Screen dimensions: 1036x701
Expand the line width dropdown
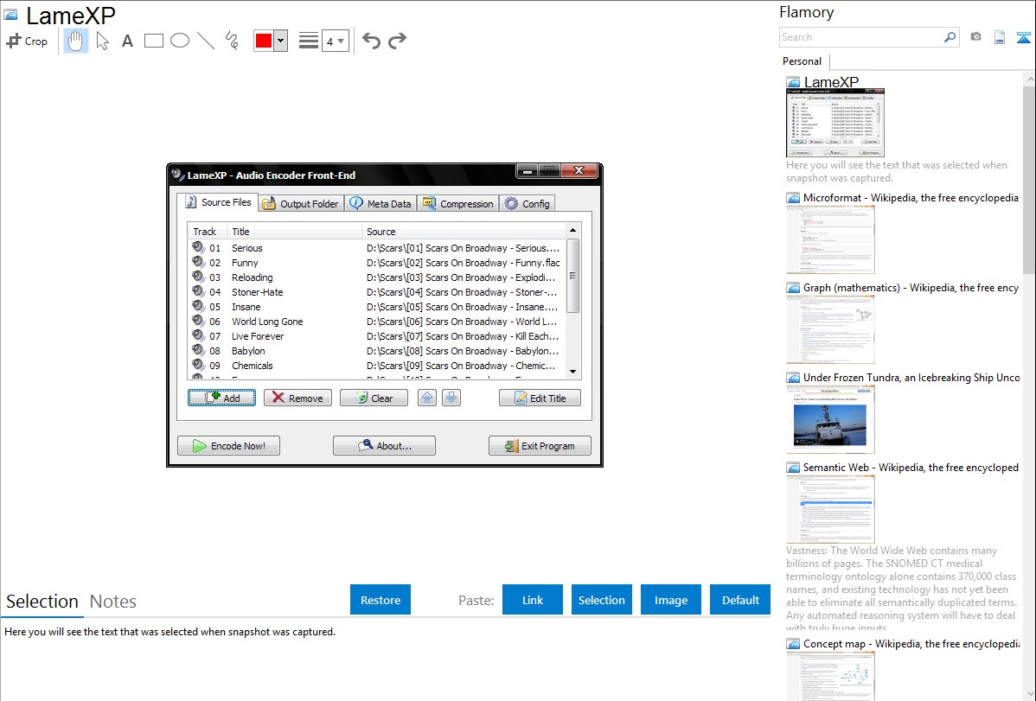[x=341, y=41]
